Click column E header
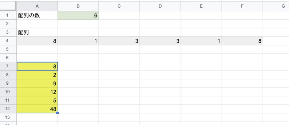This screenshot has width=289, height=125. pos(201,6)
